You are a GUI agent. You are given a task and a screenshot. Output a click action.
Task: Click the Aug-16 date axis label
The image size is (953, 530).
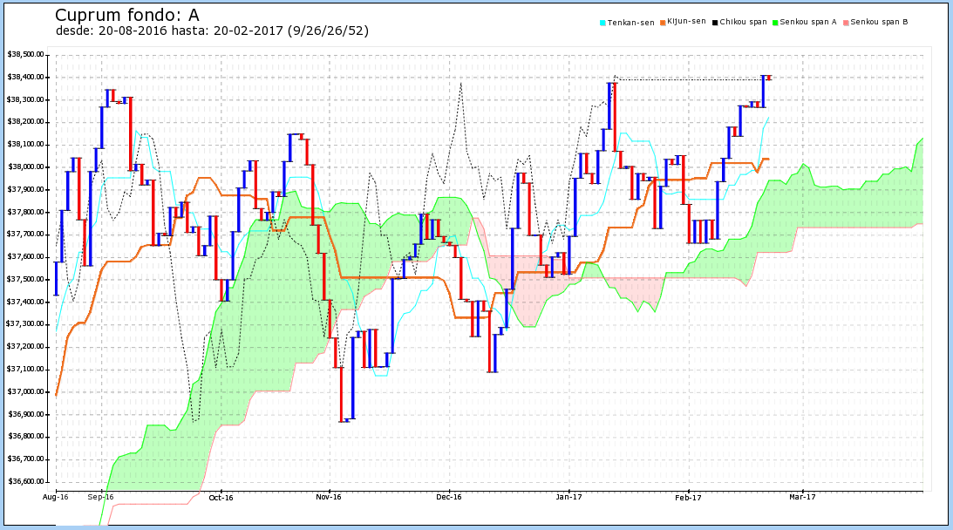point(55,497)
